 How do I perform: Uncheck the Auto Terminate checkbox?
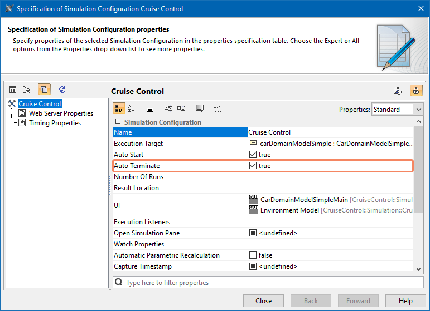coord(253,166)
